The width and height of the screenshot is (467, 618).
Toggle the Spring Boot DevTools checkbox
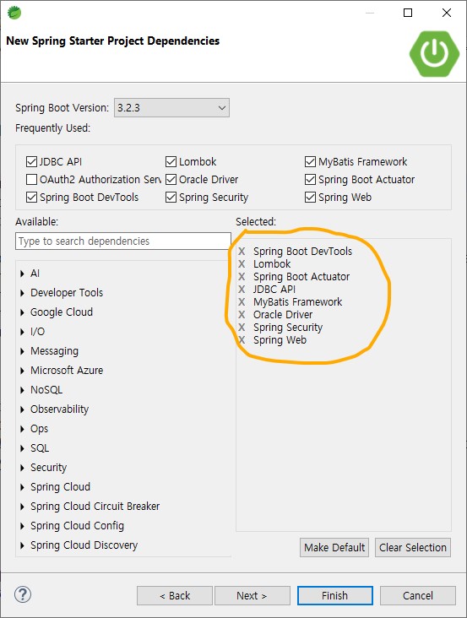(x=31, y=197)
